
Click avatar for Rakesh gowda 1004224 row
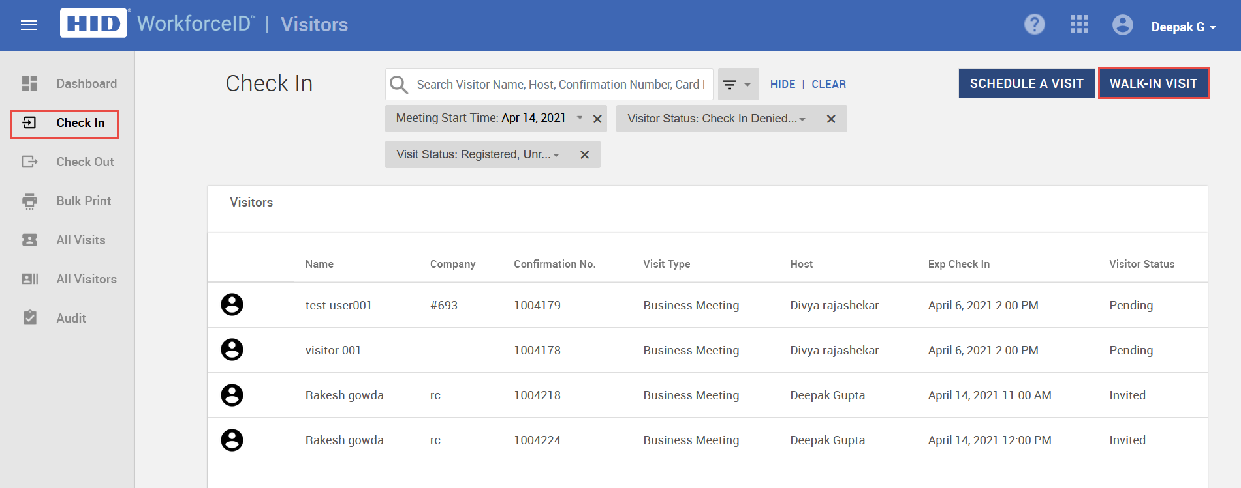pos(232,440)
